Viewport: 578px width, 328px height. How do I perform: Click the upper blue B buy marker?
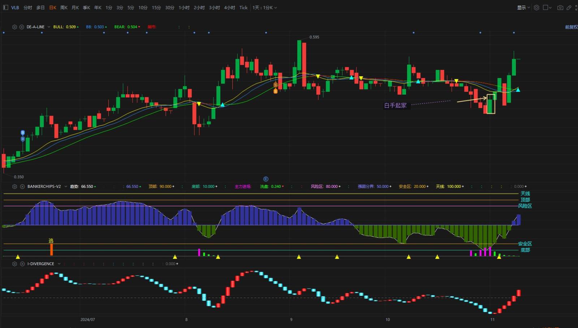point(22,133)
